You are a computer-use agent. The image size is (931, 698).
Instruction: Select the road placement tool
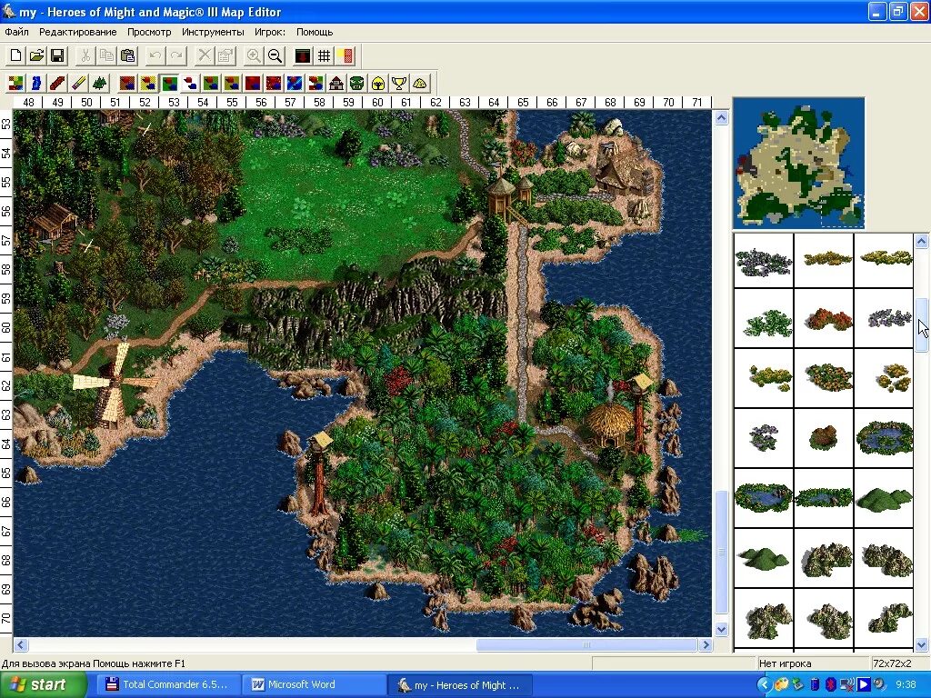pos(57,83)
